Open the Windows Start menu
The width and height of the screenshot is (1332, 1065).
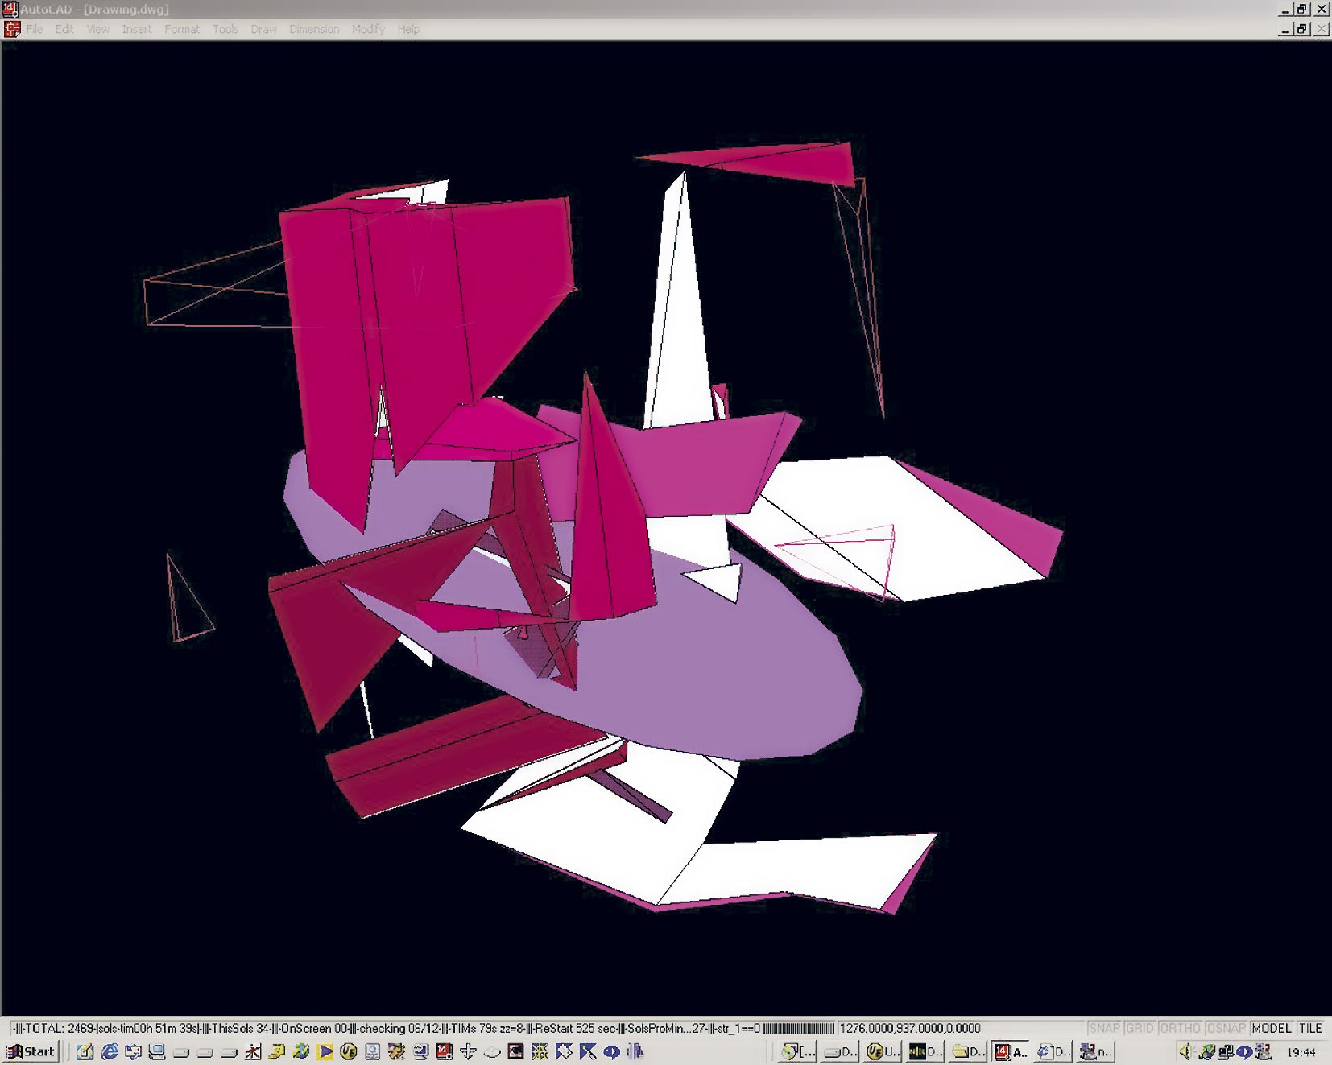(31, 1051)
